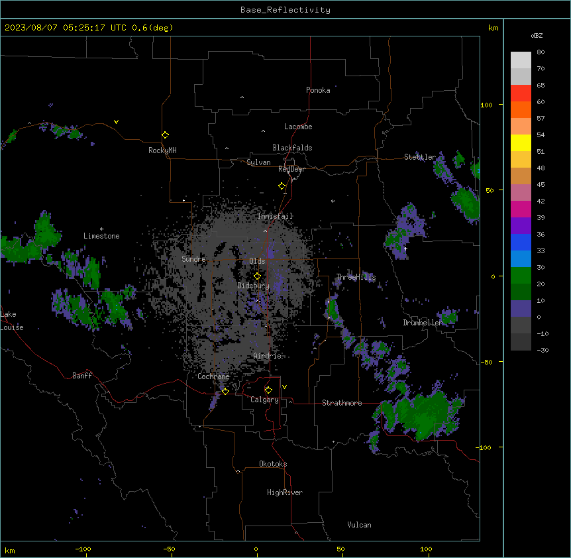The height and width of the screenshot is (558, 571).
Task: Pick the green 30 dBZ legend swatch
Action: [521, 276]
